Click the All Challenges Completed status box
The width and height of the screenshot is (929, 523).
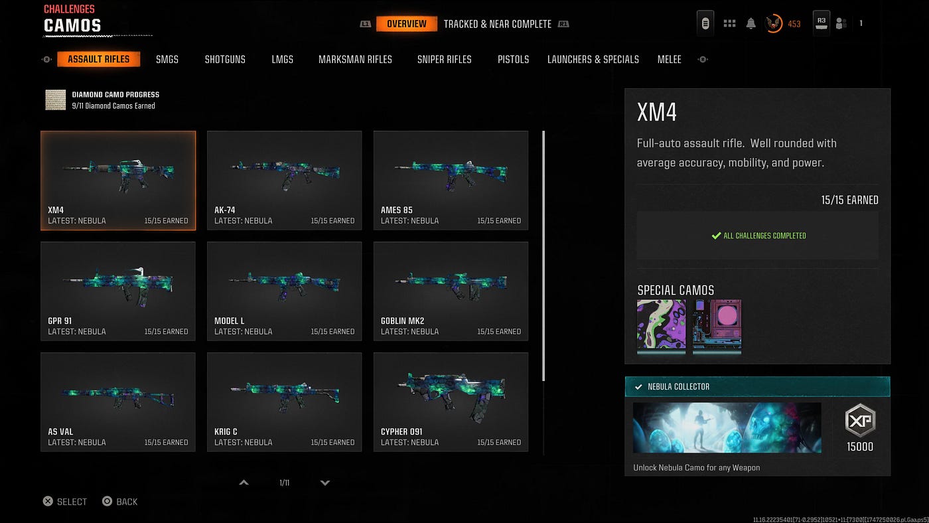[757, 236]
